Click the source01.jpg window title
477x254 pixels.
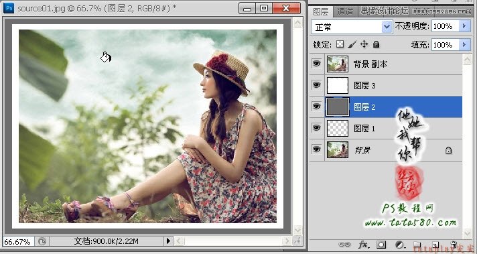(x=96, y=8)
